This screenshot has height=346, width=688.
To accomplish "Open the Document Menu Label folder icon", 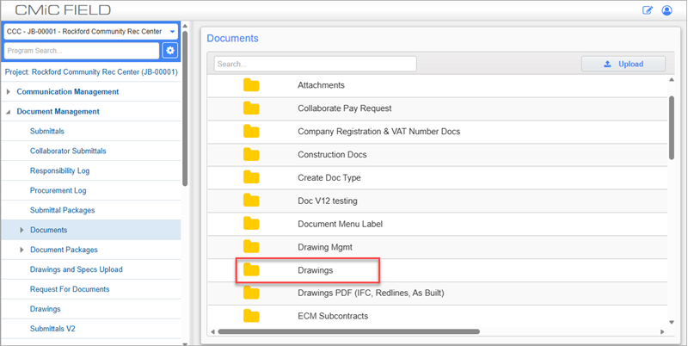I will pos(251,224).
